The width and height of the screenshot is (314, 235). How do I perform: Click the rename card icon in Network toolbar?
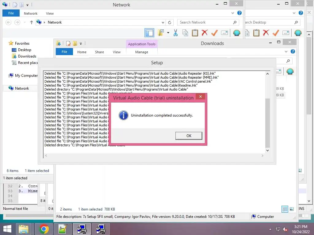click(x=224, y=33)
